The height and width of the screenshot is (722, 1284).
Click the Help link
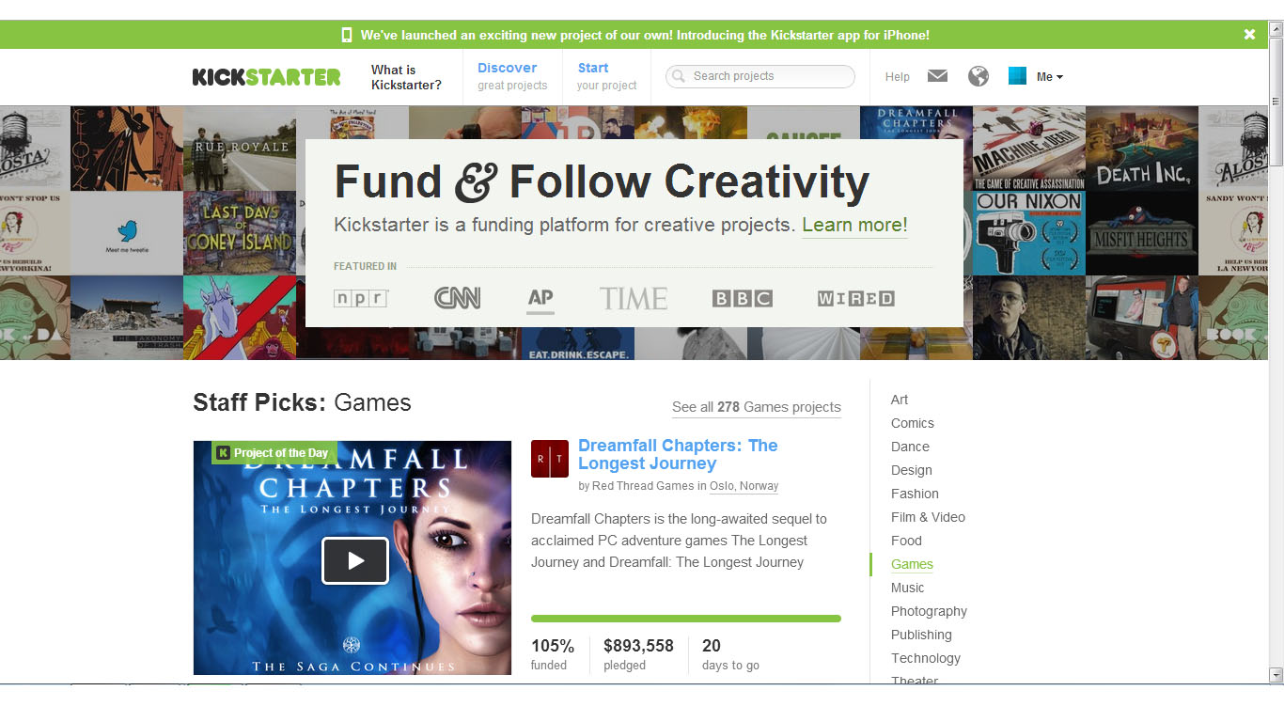click(x=898, y=77)
